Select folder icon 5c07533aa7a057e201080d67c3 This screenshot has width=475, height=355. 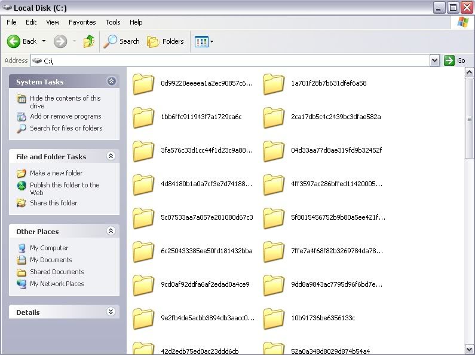click(x=143, y=218)
